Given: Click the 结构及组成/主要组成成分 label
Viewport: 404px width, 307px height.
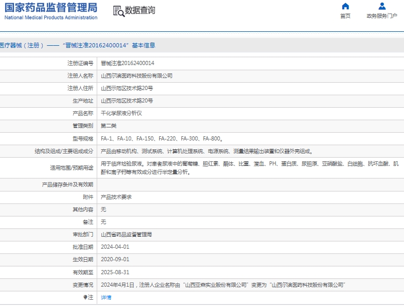Looking at the screenshot, I should click(64, 151).
